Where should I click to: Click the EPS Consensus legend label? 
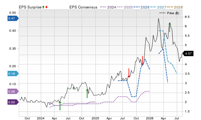pyautogui.click(x=83, y=7)
